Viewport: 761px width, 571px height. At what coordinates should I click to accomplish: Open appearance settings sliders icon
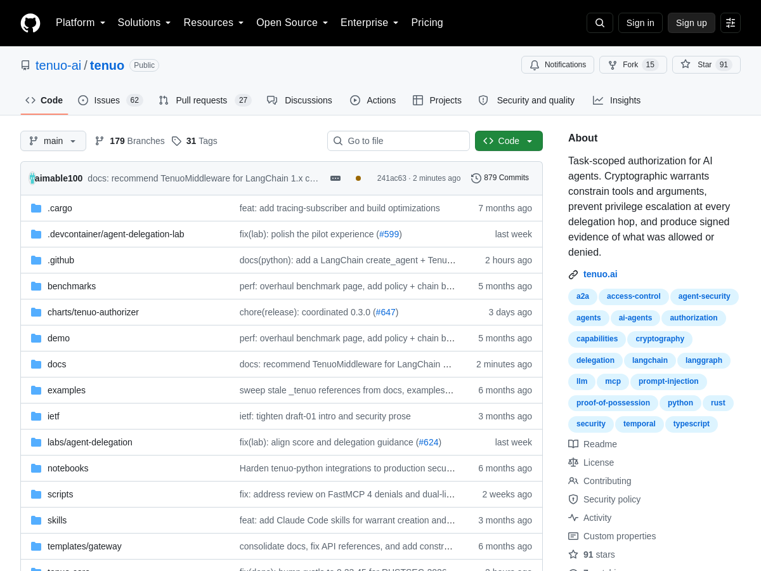731,23
